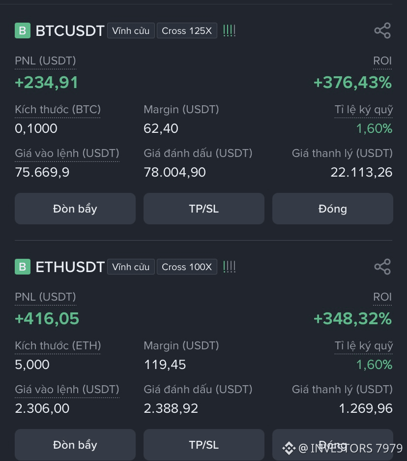Set TP/SL for the BTCUSDT position
This screenshot has width=407, height=461.
coord(204,209)
